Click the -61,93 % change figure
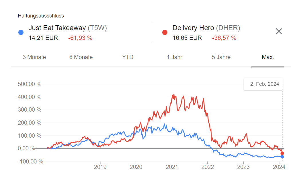The width and height of the screenshot is (295, 183). pos(80,38)
